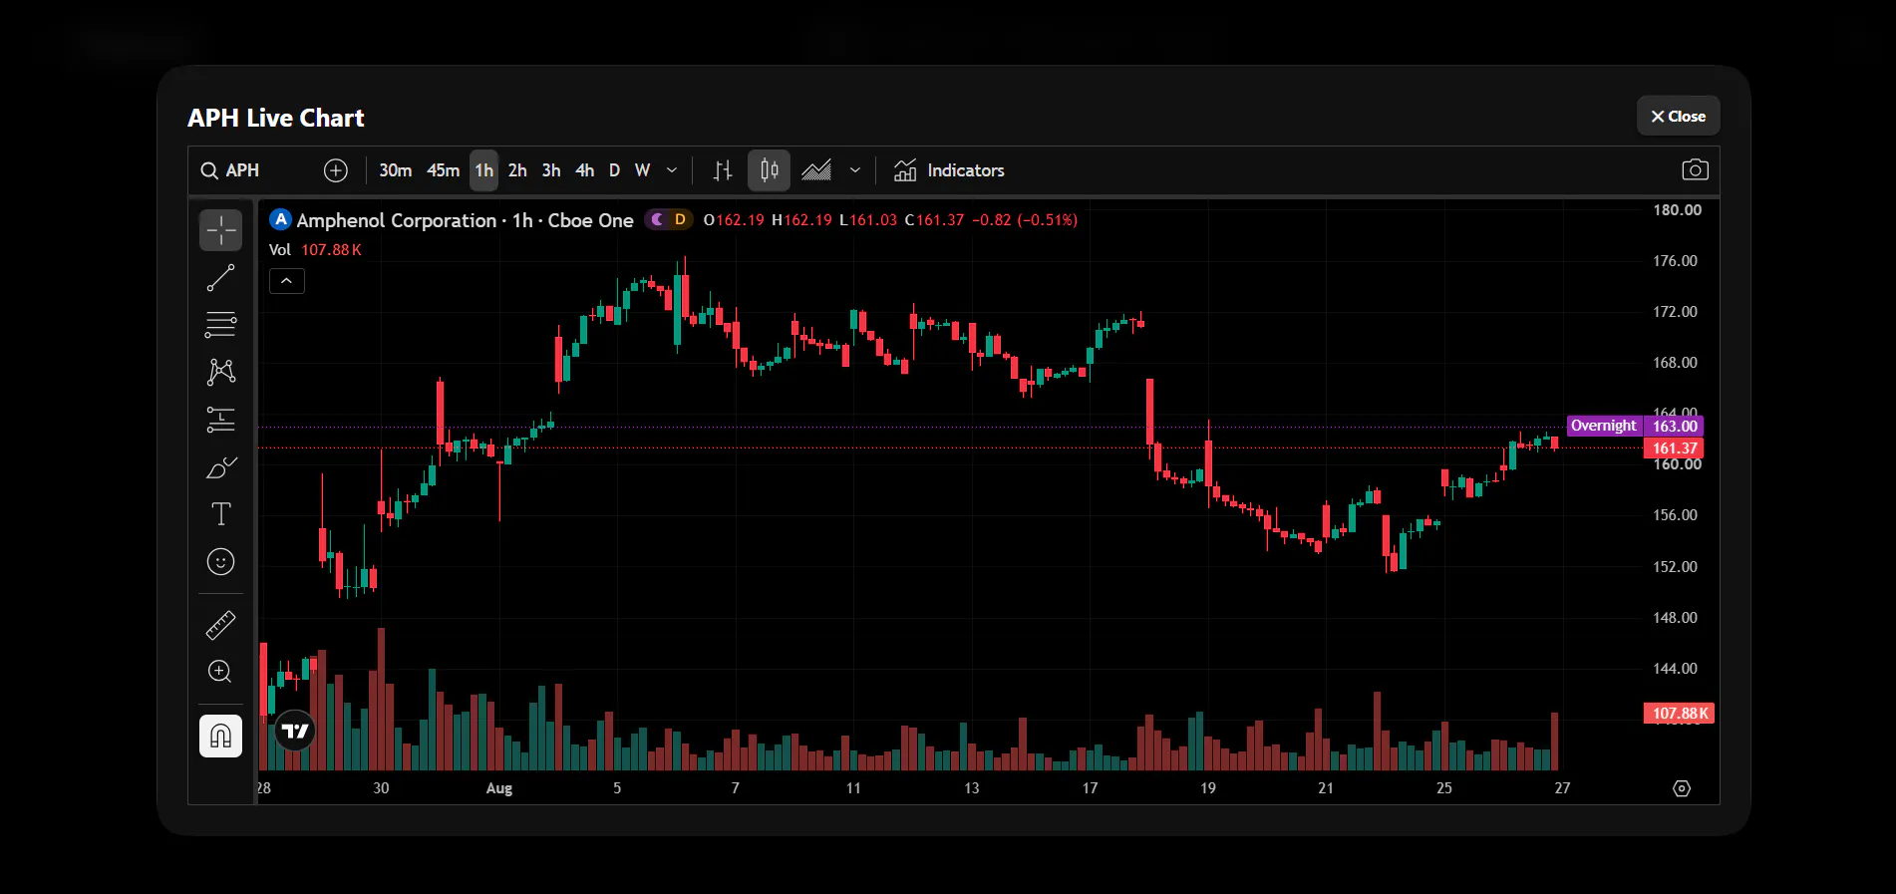This screenshot has height=894, width=1896.
Task: Expand the chart style dropdown
Action: [854, 170]
